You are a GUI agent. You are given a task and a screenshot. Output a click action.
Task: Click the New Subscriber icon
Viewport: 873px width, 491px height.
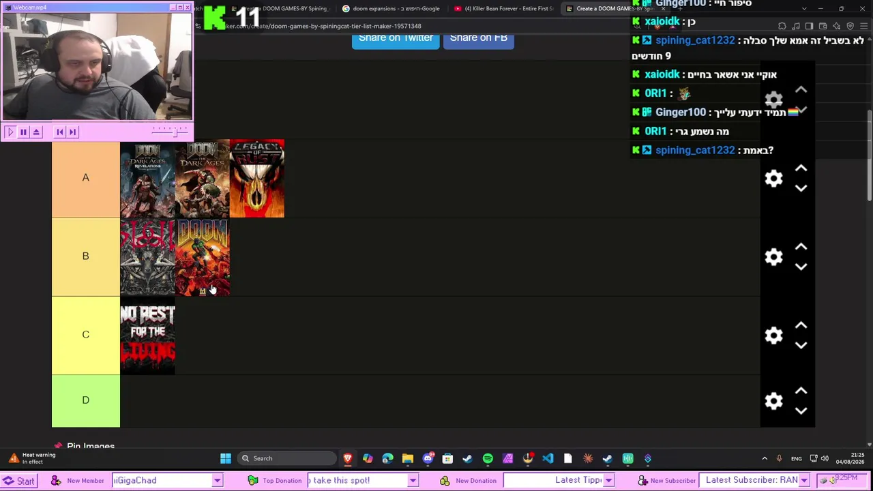(642, 481)
